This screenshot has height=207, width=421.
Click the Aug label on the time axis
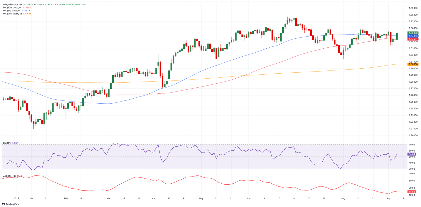[343, 199]
